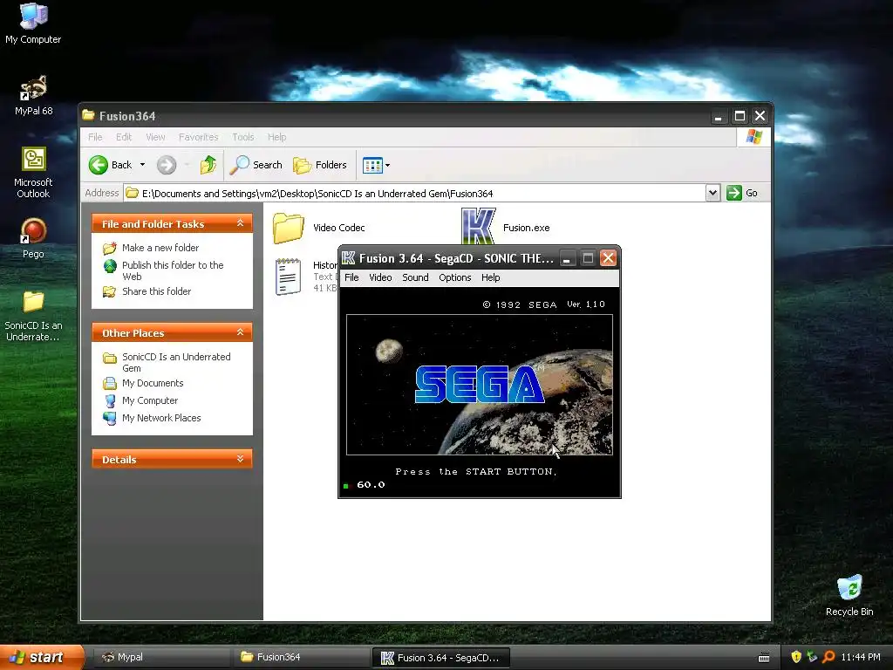This screenshot has width=893, height=670.
Task: Collapse the Other Places panel
Action: pyautogui.click(x=240, y=332)
